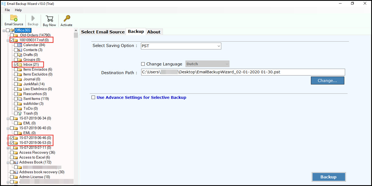This screenshot has height=186, width=372.
Task: Click the Trash (0) folder icon
Action: (x=20, y=113)
